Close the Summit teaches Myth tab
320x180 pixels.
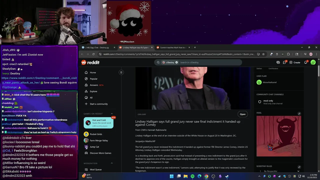[x=189, y=47]
